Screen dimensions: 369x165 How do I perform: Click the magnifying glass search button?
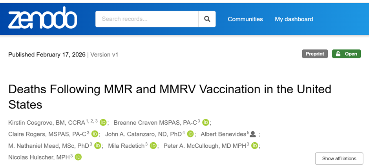(207, 19)
